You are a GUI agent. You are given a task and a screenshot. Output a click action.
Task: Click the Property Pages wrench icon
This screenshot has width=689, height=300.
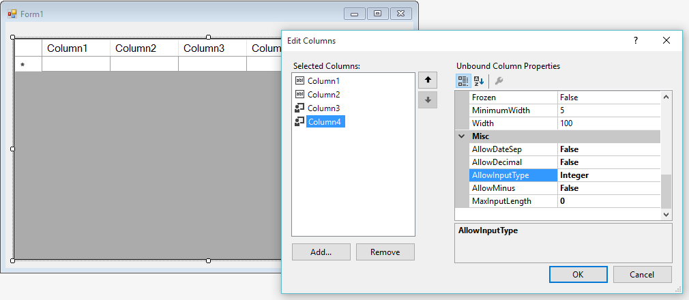499,81
